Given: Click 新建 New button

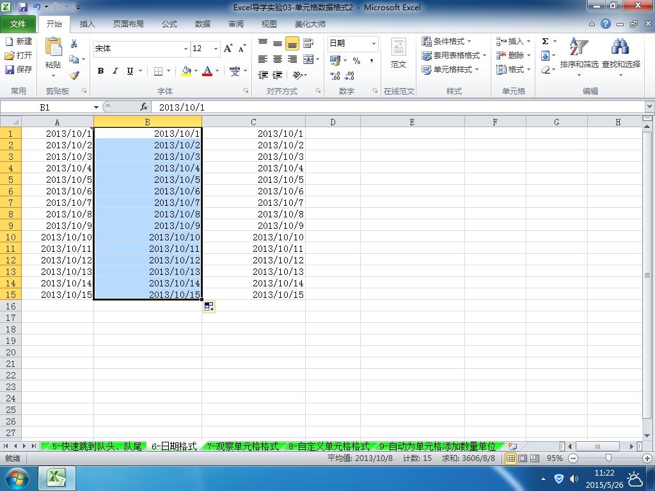Looking at the screenshot, I should point(19,42).
